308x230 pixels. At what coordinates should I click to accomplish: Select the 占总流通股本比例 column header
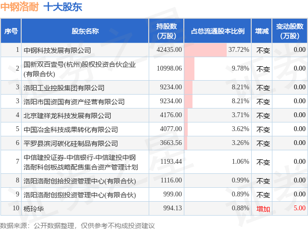tap(218, 31)
